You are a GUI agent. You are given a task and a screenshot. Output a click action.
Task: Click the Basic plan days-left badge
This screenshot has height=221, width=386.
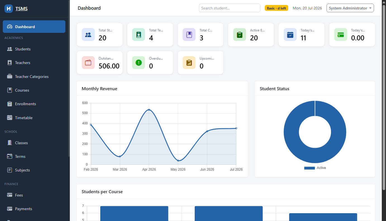(276, 8)
